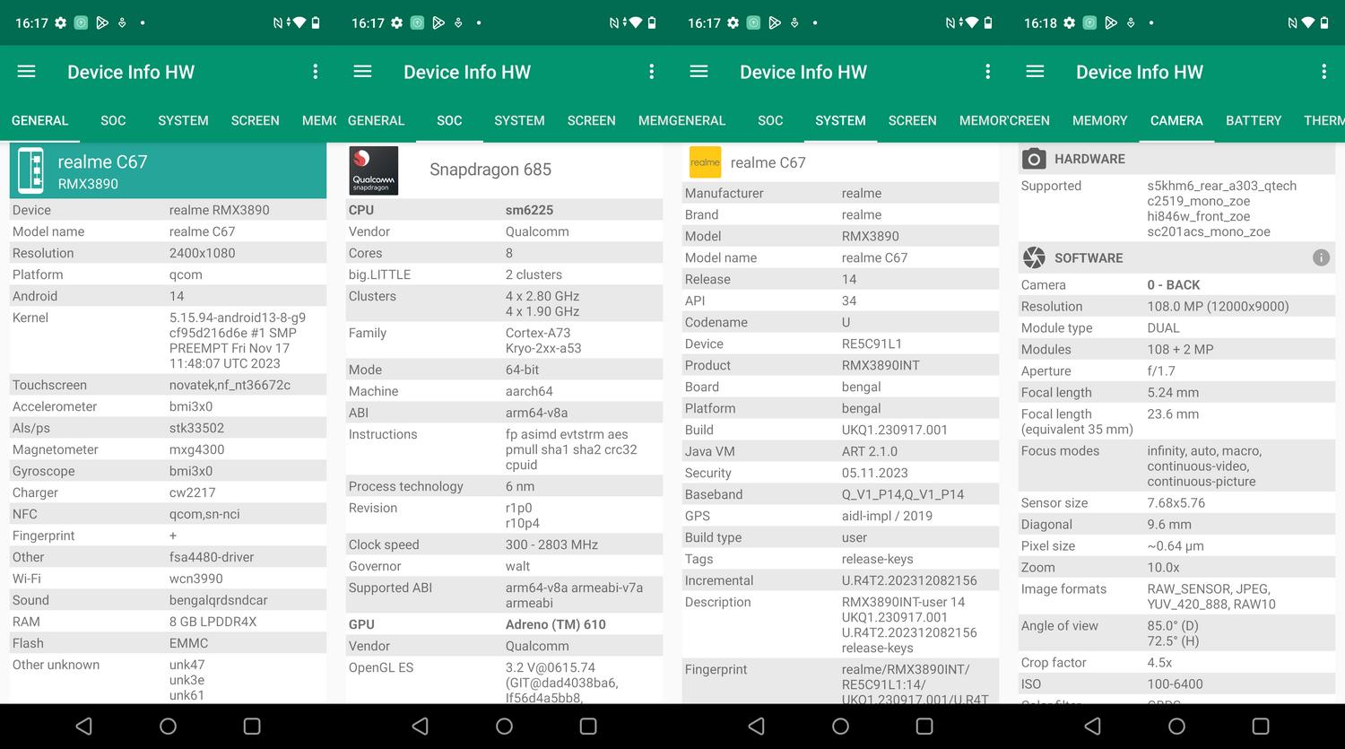Screen dimensions: 1345x749
Task: Tap the Product row showing RMX3890INT
Action: pos(840,365)
